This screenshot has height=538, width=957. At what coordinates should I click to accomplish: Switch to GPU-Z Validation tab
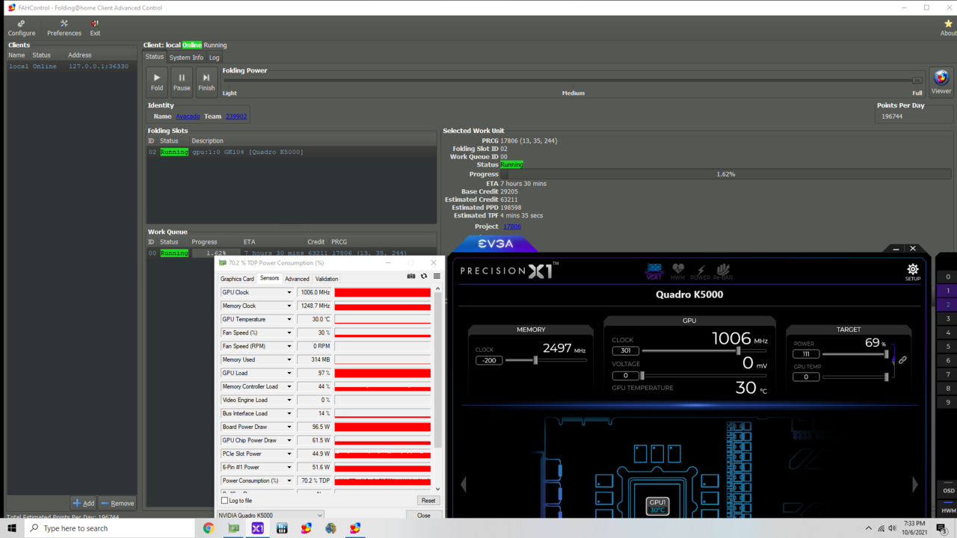tap(327, 278)
